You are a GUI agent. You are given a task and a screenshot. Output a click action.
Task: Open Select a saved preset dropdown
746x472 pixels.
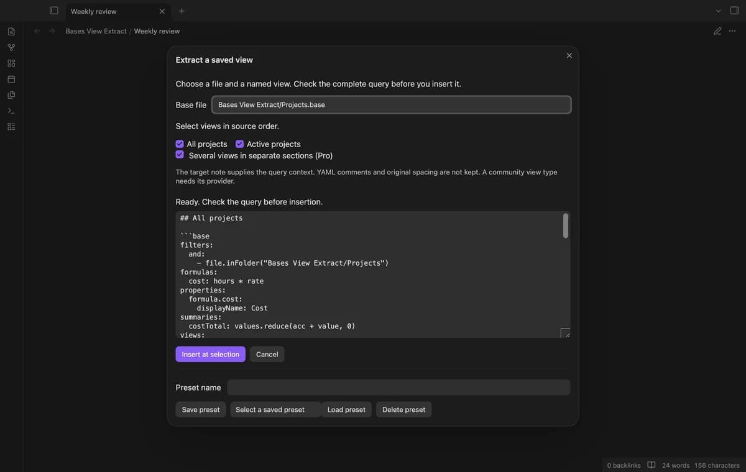[275, 409]
